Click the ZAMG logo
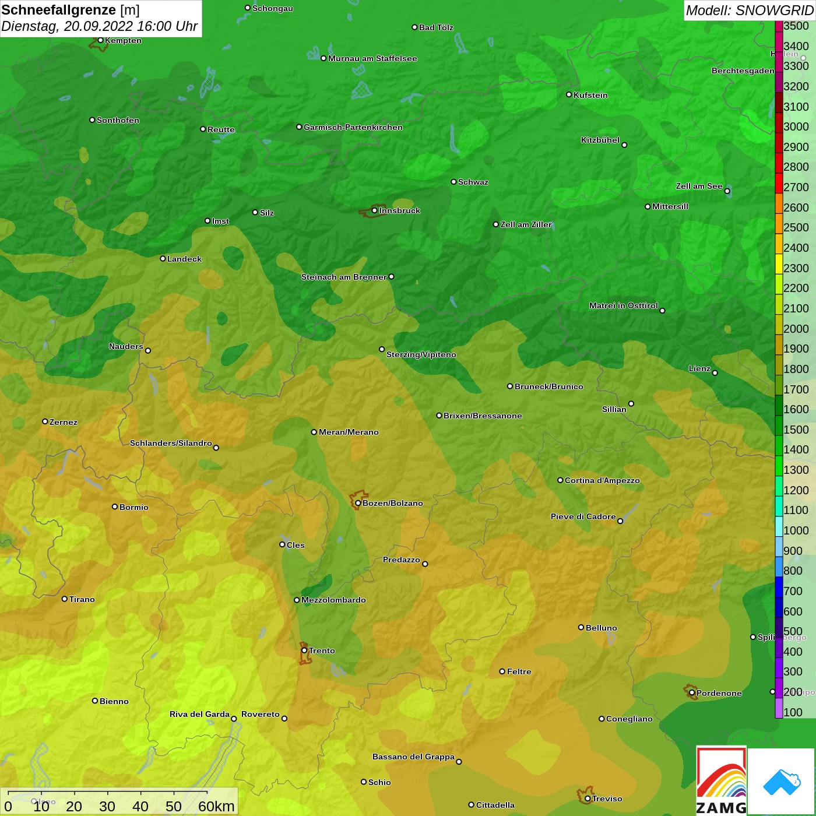The width and height of the screenshot is (816, 816). coord(722,780)
